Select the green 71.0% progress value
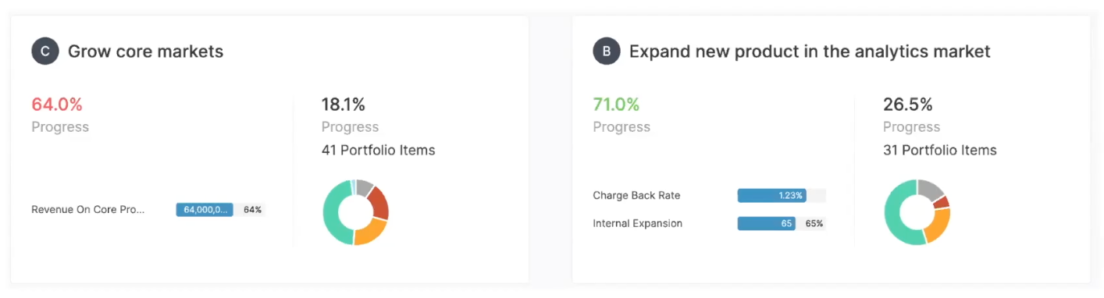1104x298 pixels. tap(616, 105)
